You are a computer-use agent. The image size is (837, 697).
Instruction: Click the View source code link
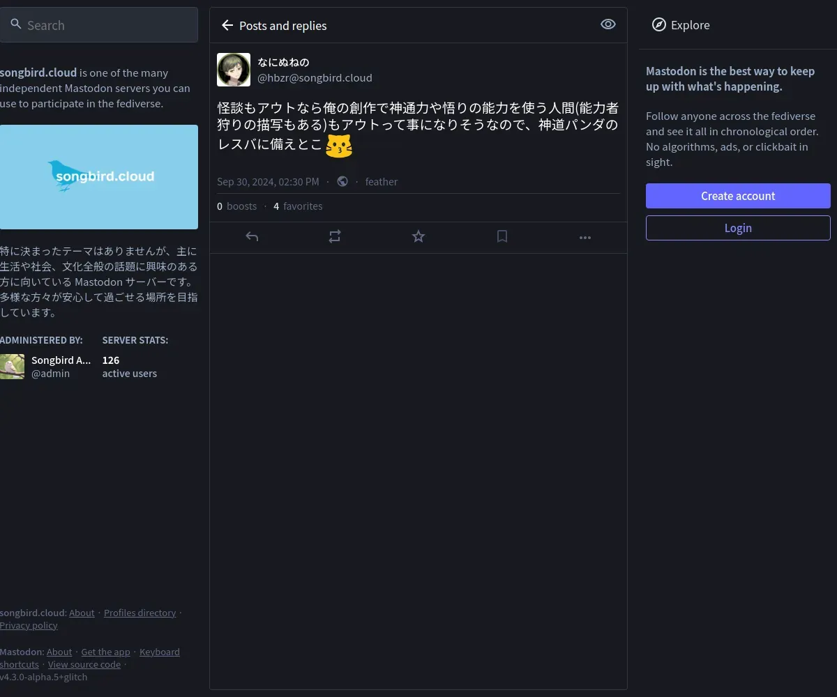point(84,664)
